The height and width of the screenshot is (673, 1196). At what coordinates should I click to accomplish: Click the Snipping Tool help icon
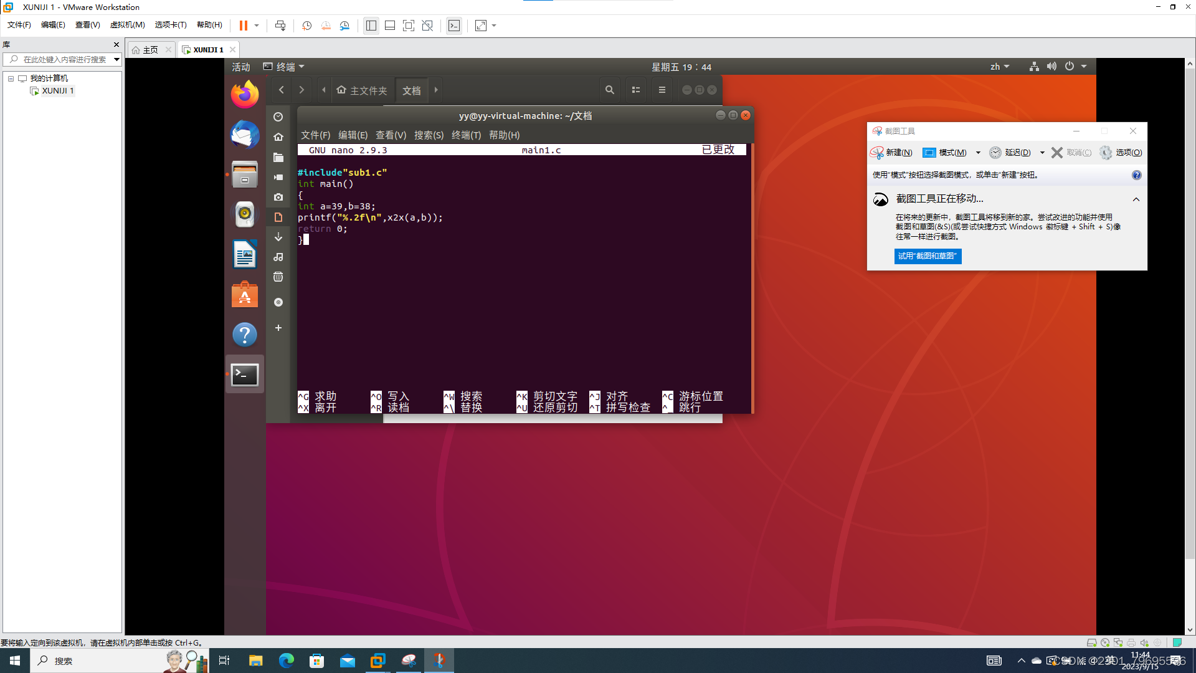[1137, 175]
